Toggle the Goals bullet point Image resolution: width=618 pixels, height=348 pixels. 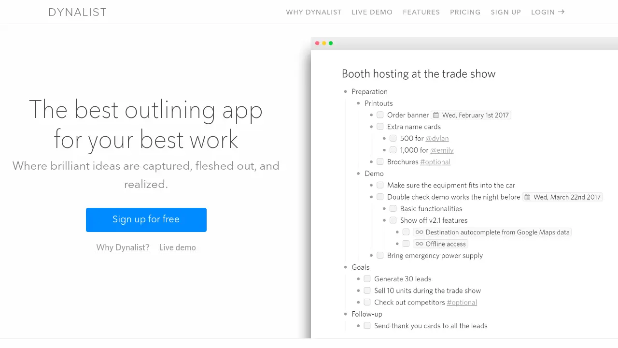(346, 267)
